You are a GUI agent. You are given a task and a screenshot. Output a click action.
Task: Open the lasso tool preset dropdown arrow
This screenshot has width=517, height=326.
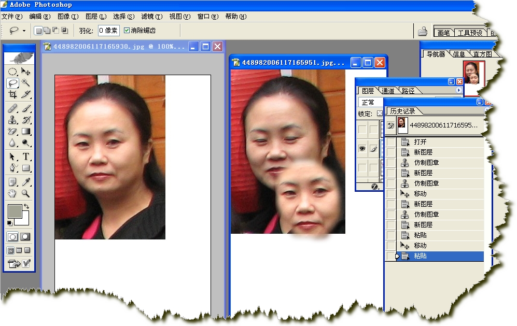tap(24, 31)
